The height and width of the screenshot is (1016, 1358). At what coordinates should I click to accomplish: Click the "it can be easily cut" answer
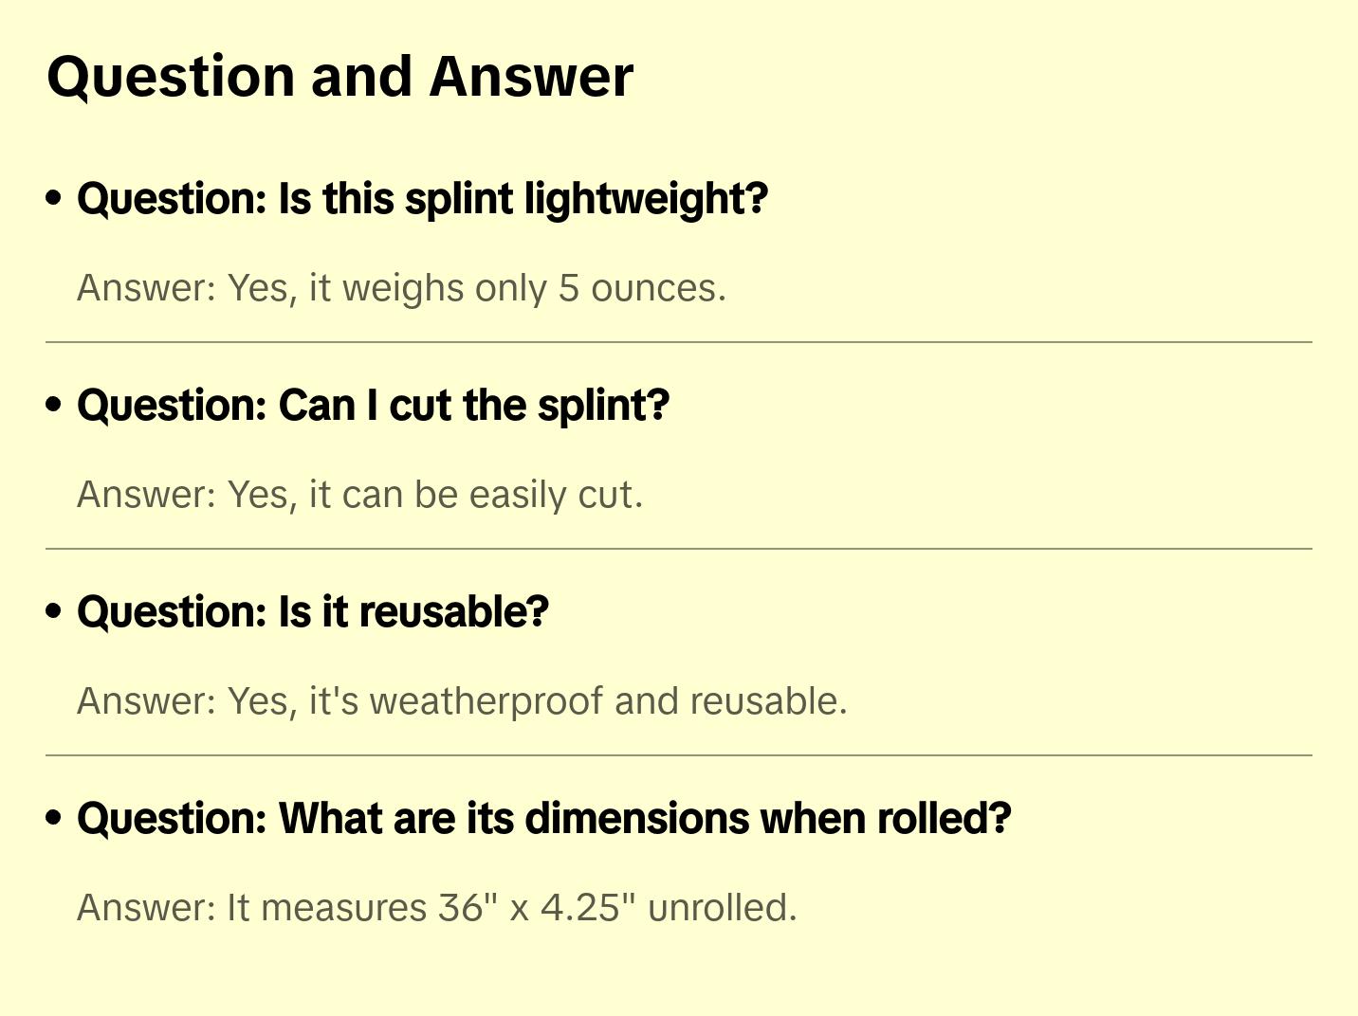point(359,495)
